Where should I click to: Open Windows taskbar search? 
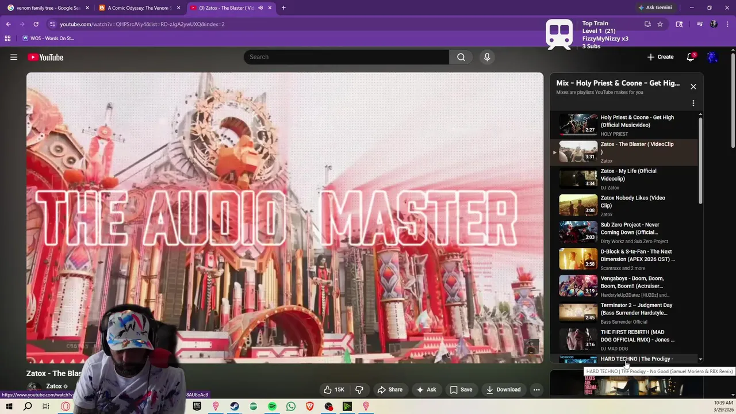click(28, 407)
